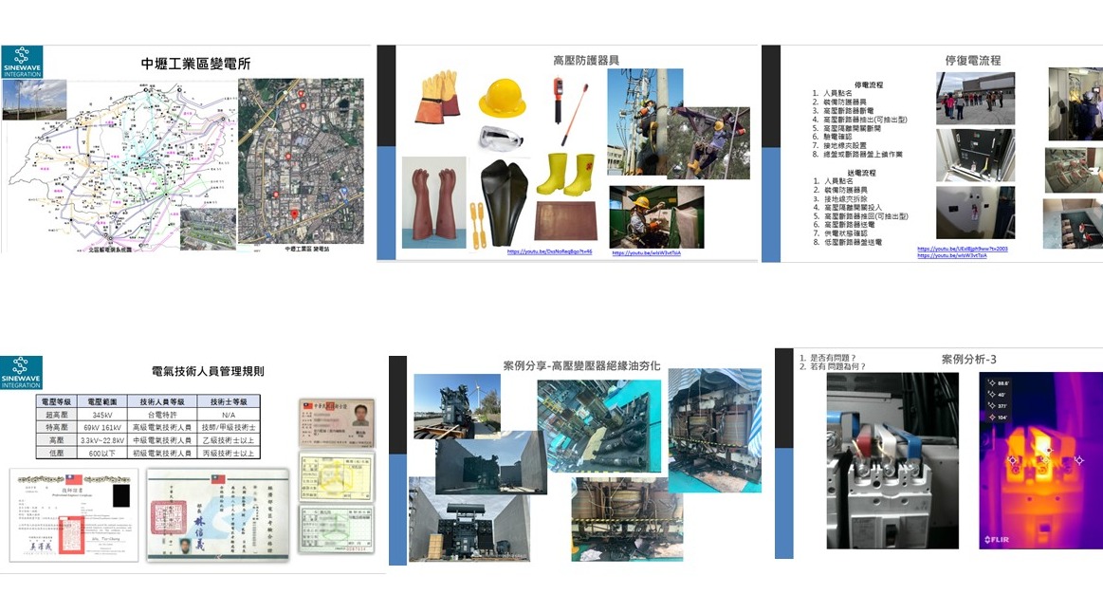Click the Sinewave logo on the 電氣技術人員管理規則 slide
The height and width of the screenshot is (613, 1103).
pyautogui.click(x=22, y=372)
